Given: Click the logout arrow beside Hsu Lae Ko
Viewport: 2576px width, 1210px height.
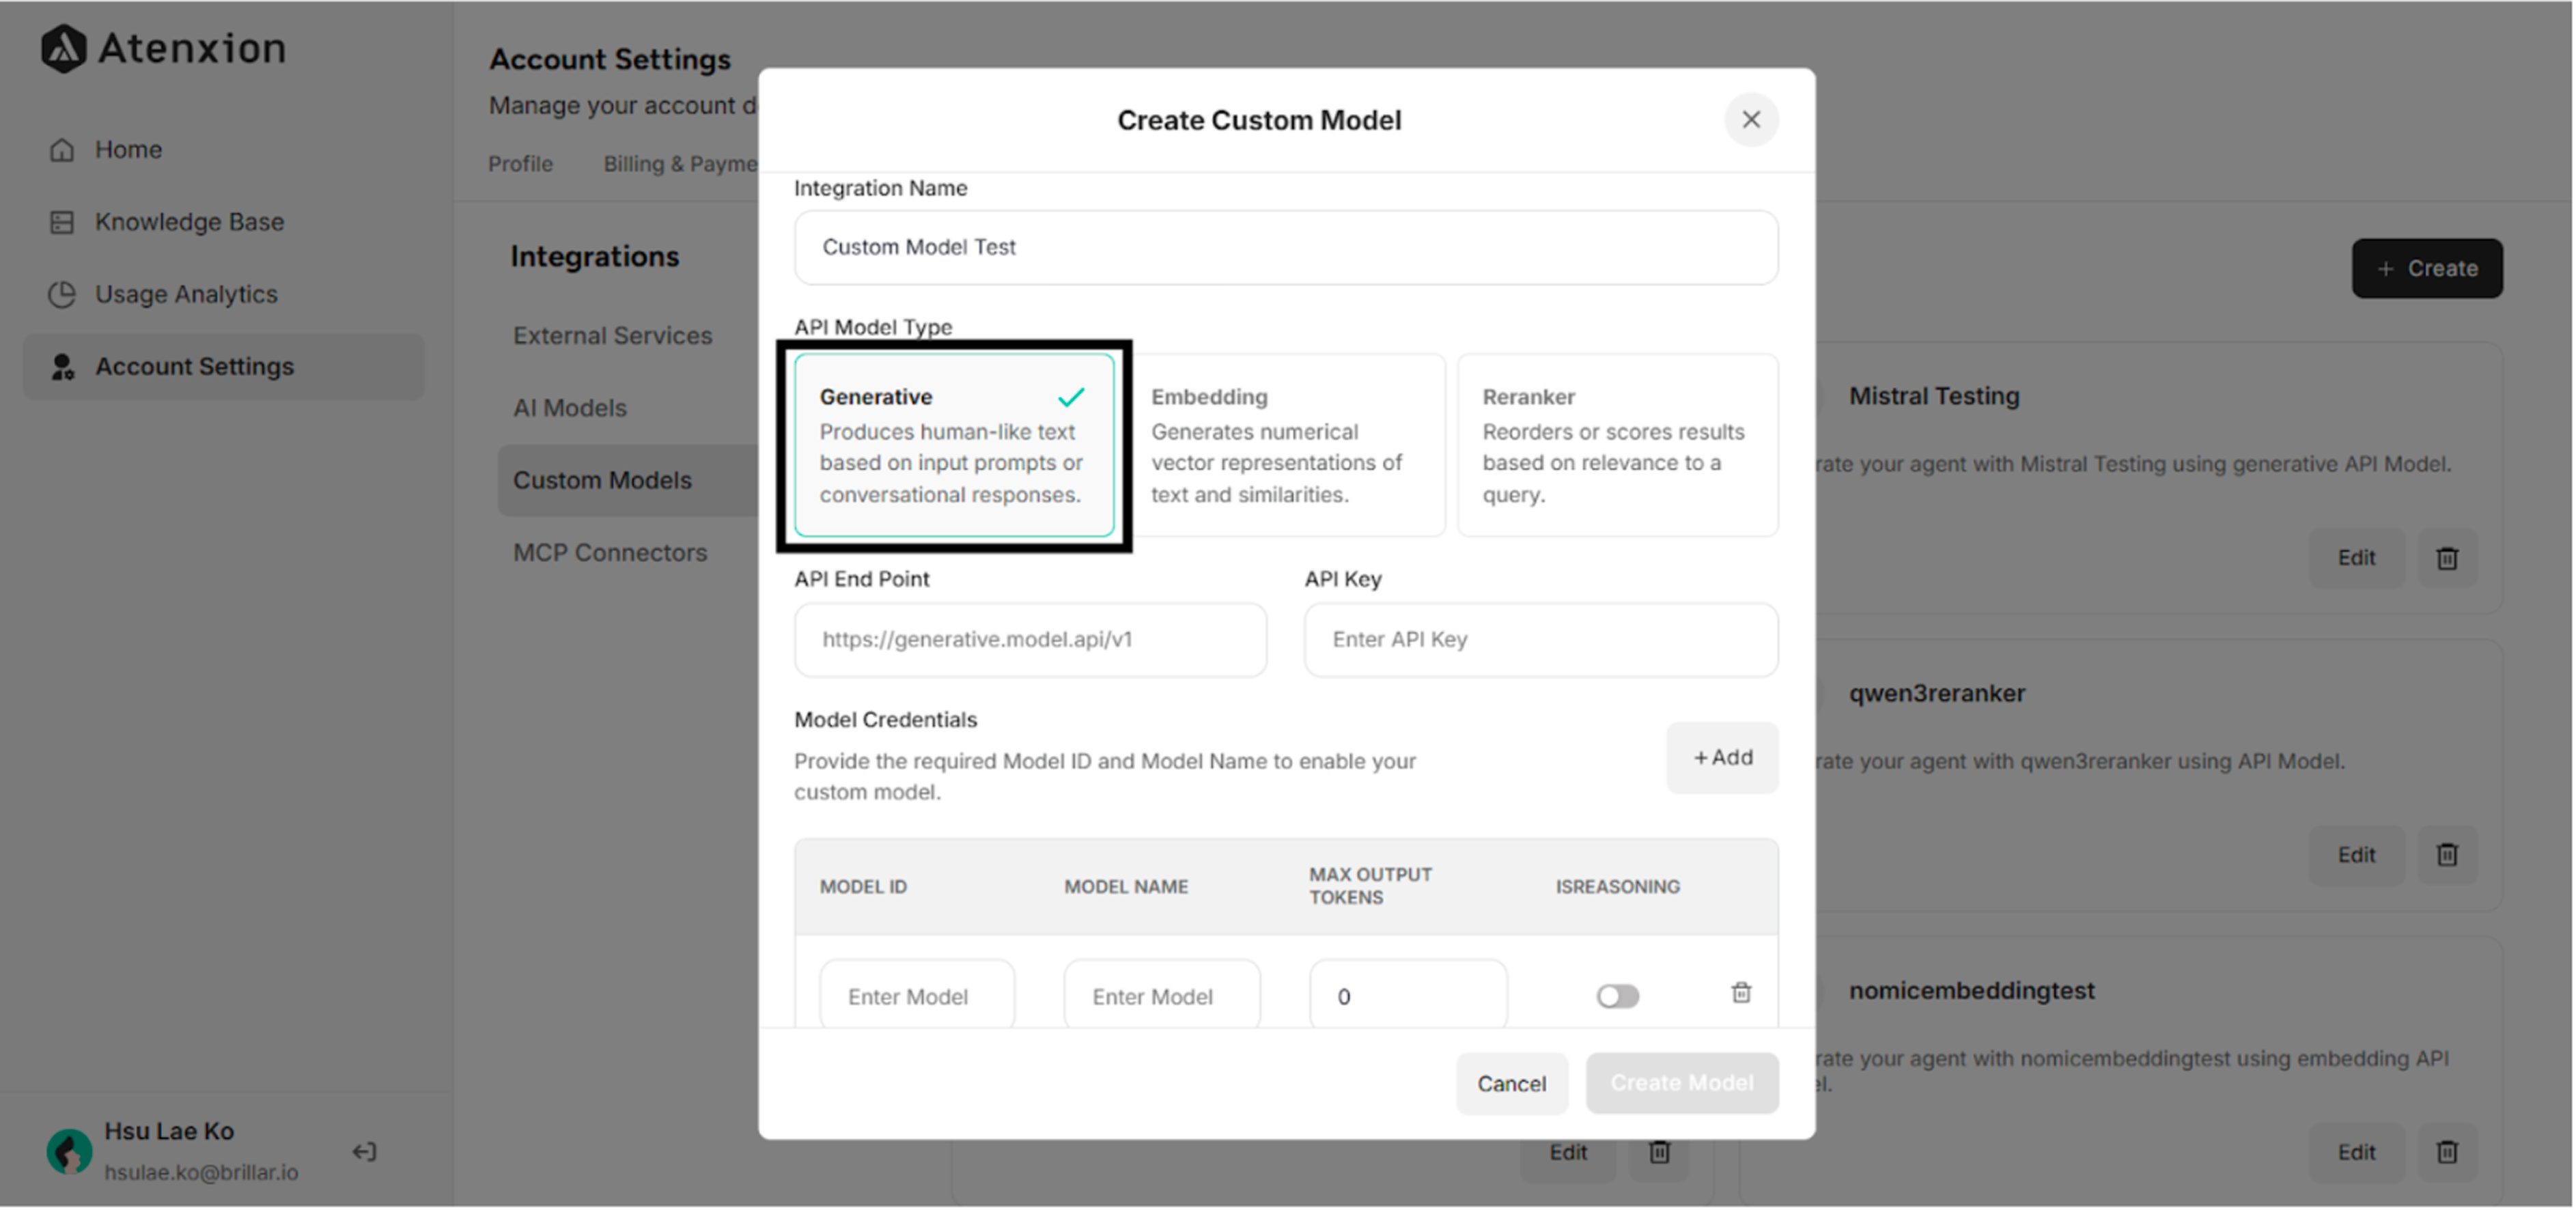Looking at the screenshot, I should (363, 1151).
